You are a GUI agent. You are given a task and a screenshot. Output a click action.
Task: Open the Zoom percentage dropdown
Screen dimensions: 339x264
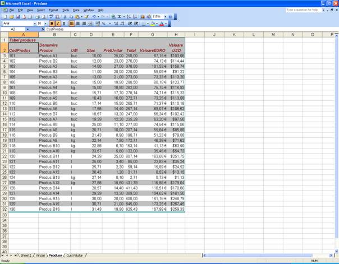pyautogui.click(x=164, y=17)
